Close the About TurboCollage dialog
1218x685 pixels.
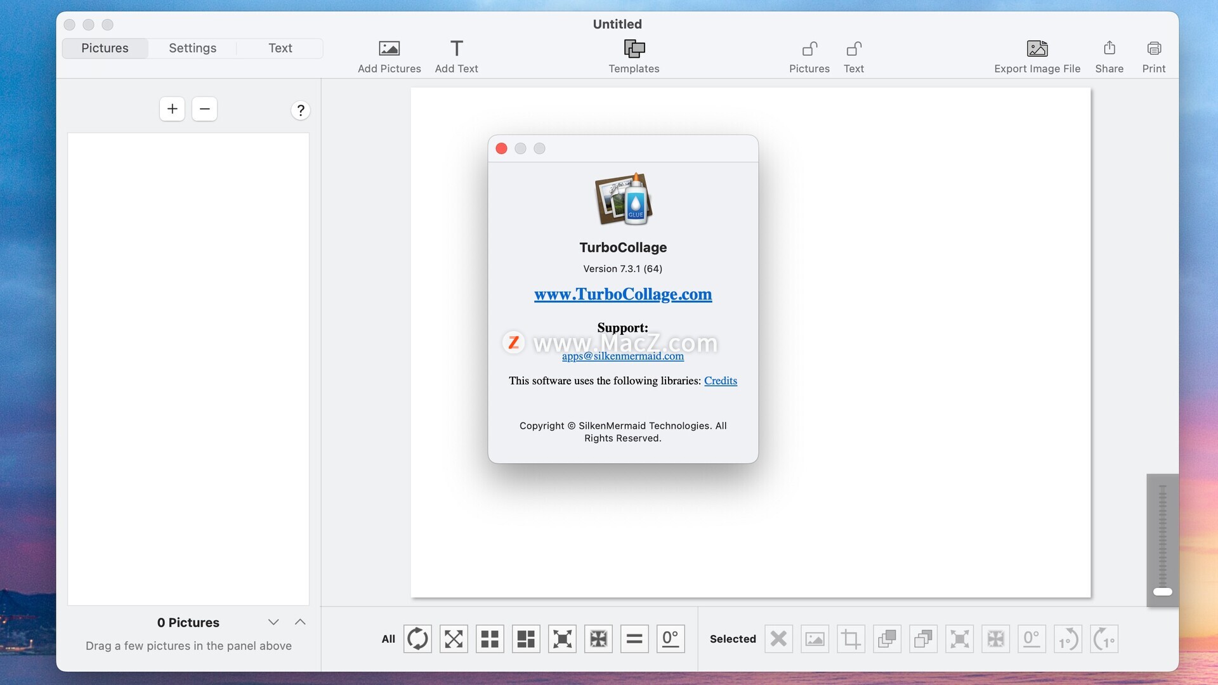501,148
